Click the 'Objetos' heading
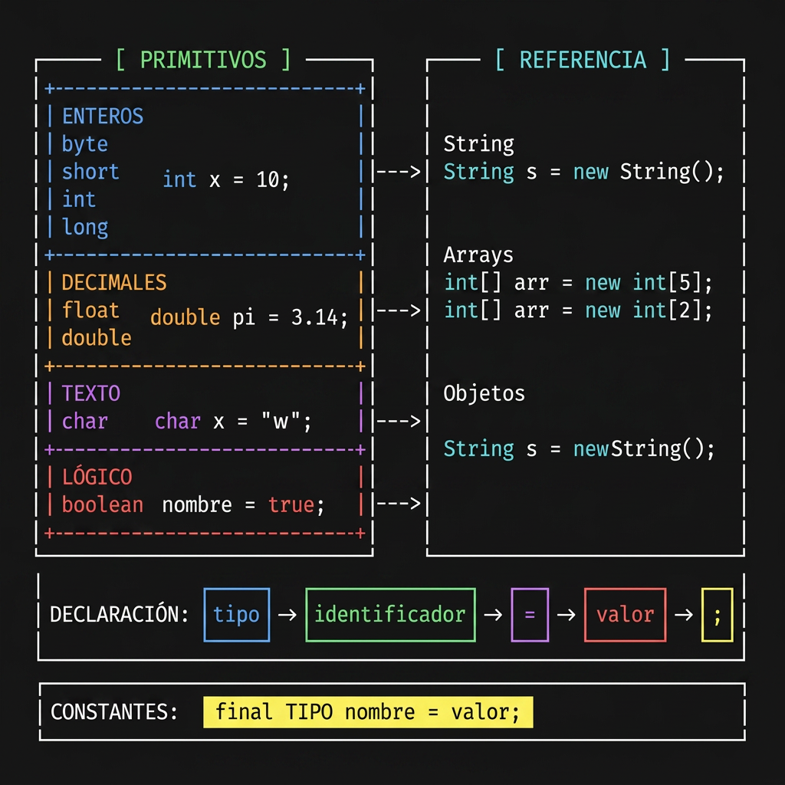Viewport: 785px width, 785px height. click(484, 393)
